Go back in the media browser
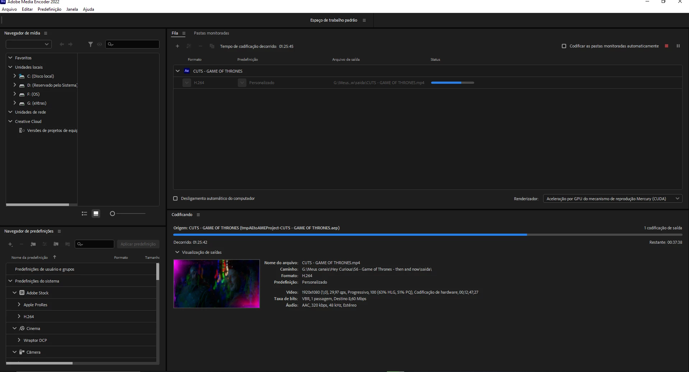Viewport: 689px width, 372px height. (x=62, y=44)
